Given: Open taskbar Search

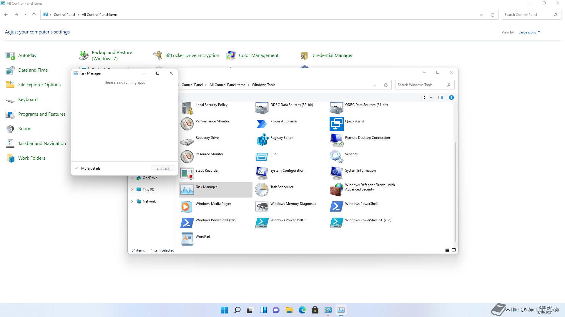Looking at the screenshot, I should pyautogui.click(x=237, y=310).
